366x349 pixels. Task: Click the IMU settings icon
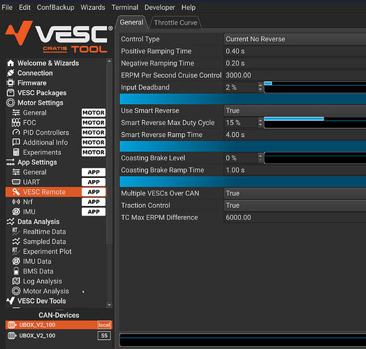point(16,211)
